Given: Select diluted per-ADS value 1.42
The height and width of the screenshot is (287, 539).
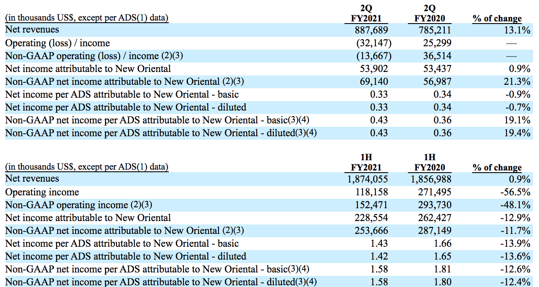Looking at the screenshot, I should tap(380, 256).
